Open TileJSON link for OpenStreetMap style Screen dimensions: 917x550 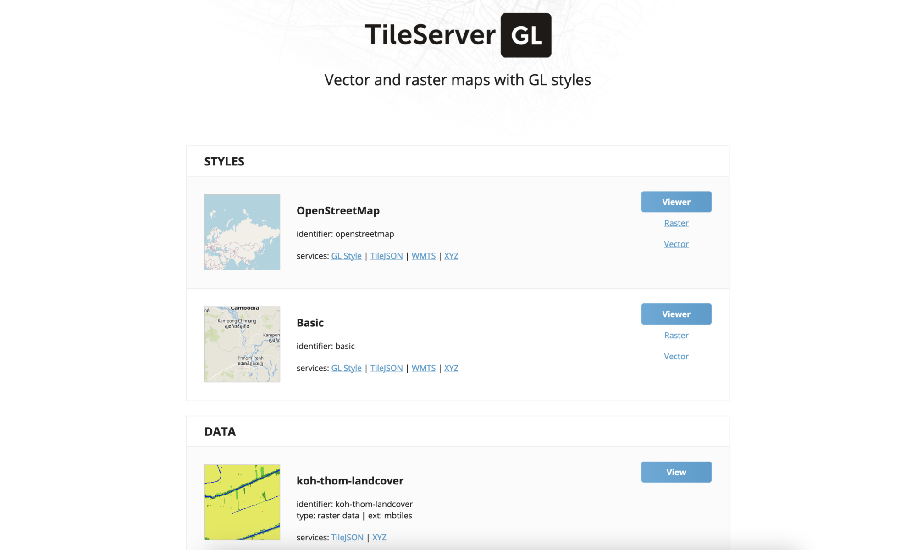click(x=387, y=256)
